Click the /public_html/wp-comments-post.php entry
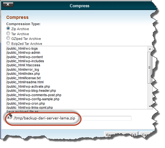The height and width of the screenshot is (148, 165). 34,95
